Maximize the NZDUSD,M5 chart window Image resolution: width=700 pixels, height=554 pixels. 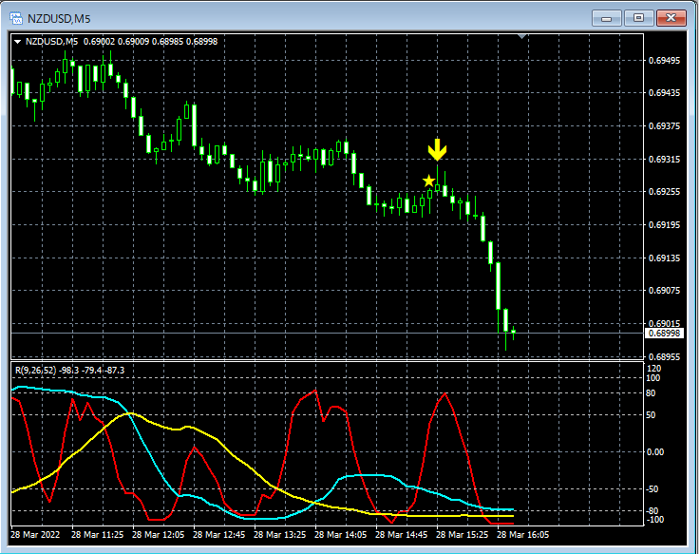click(639, 17)
